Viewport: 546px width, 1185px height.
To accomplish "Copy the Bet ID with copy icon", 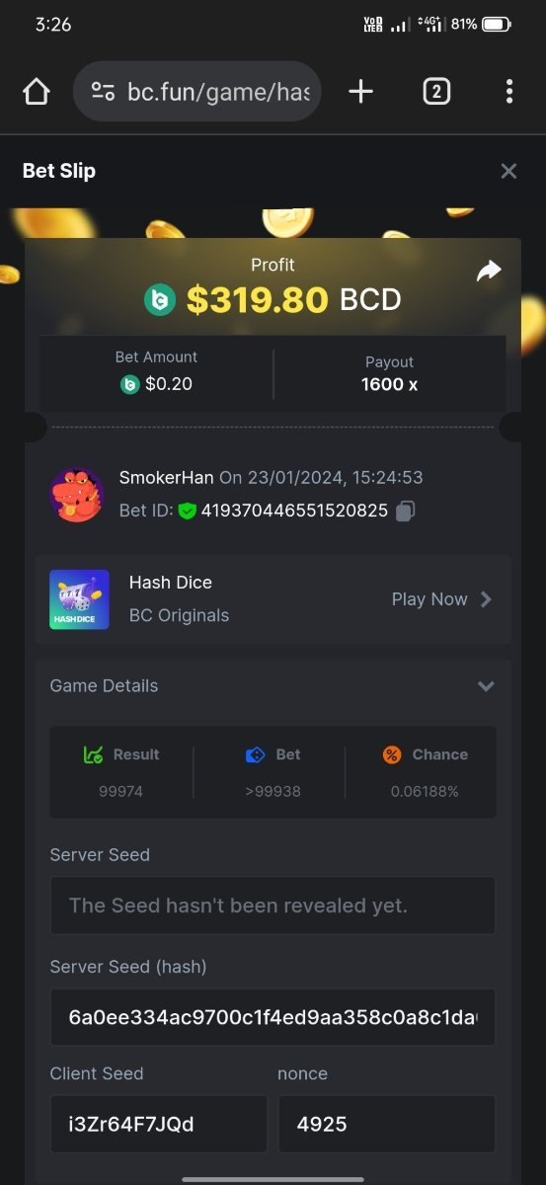I will click(x=406, y=511).
